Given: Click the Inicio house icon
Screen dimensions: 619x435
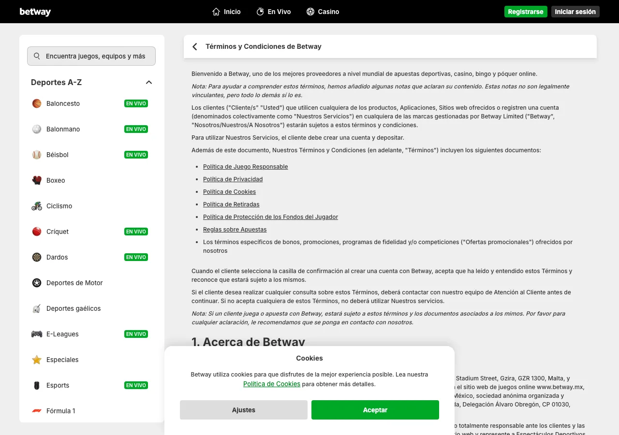Looking at the screenshot, I should click(216, 12).
